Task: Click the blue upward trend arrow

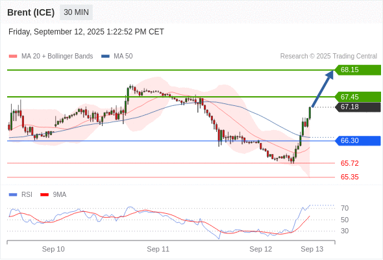Action: coord(323,88)
